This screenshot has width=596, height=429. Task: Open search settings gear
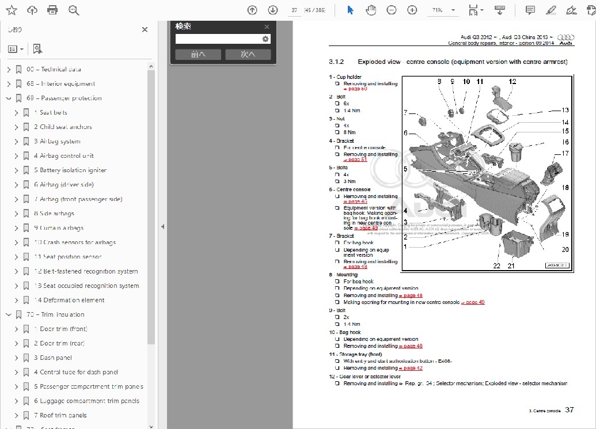265,39
